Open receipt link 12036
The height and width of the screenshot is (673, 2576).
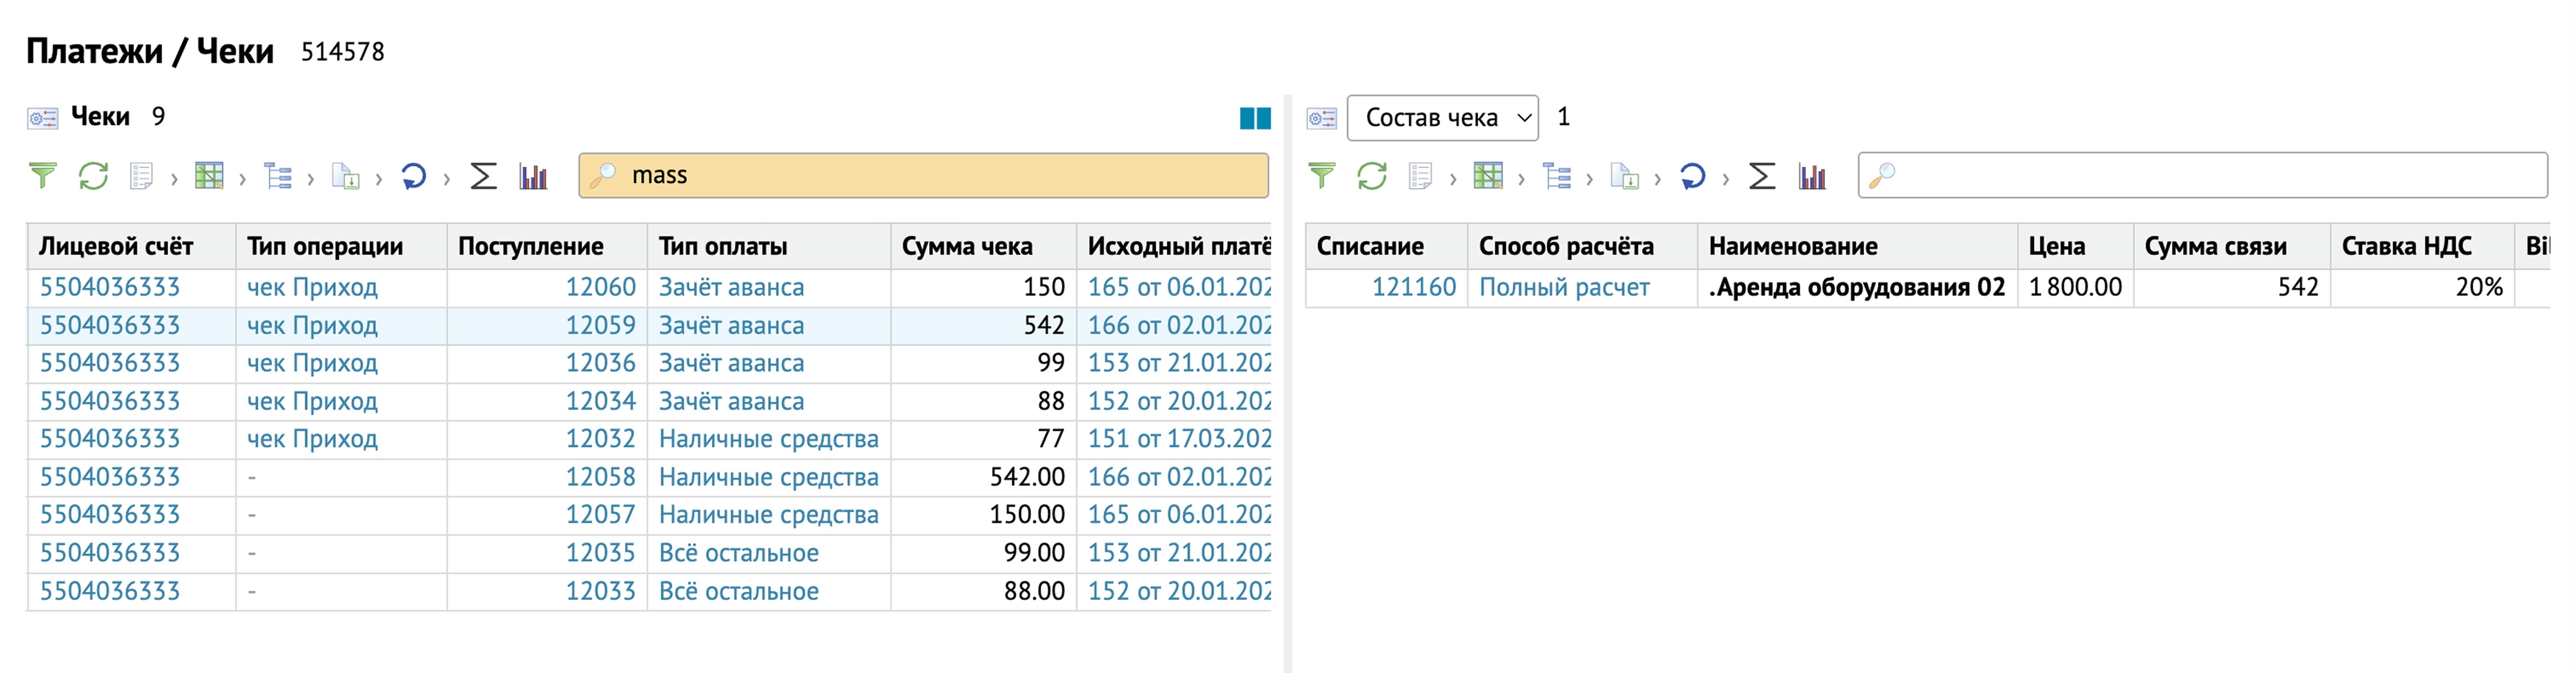click(600, 363)
